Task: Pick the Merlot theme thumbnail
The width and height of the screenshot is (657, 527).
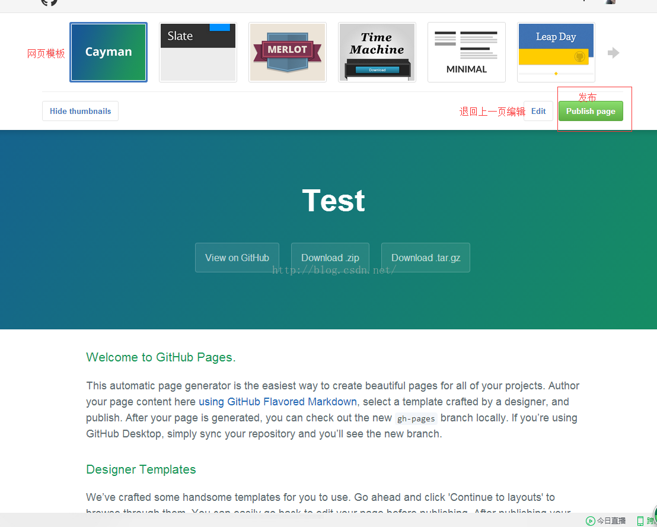Action: coord(288,52)
